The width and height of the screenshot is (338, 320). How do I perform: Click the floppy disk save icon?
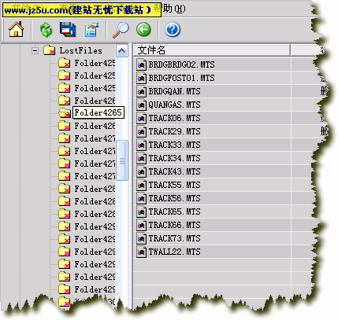[x=68, y=29]
